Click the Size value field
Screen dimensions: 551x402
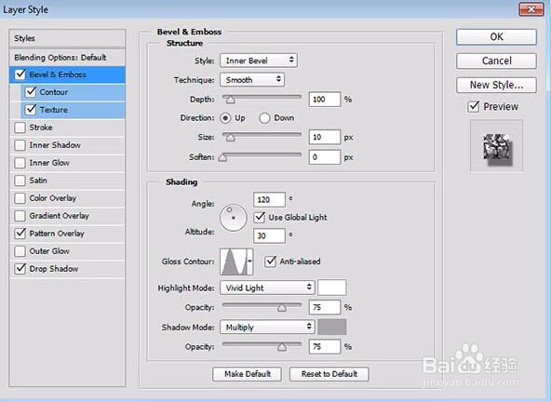(x=325, y=137)
